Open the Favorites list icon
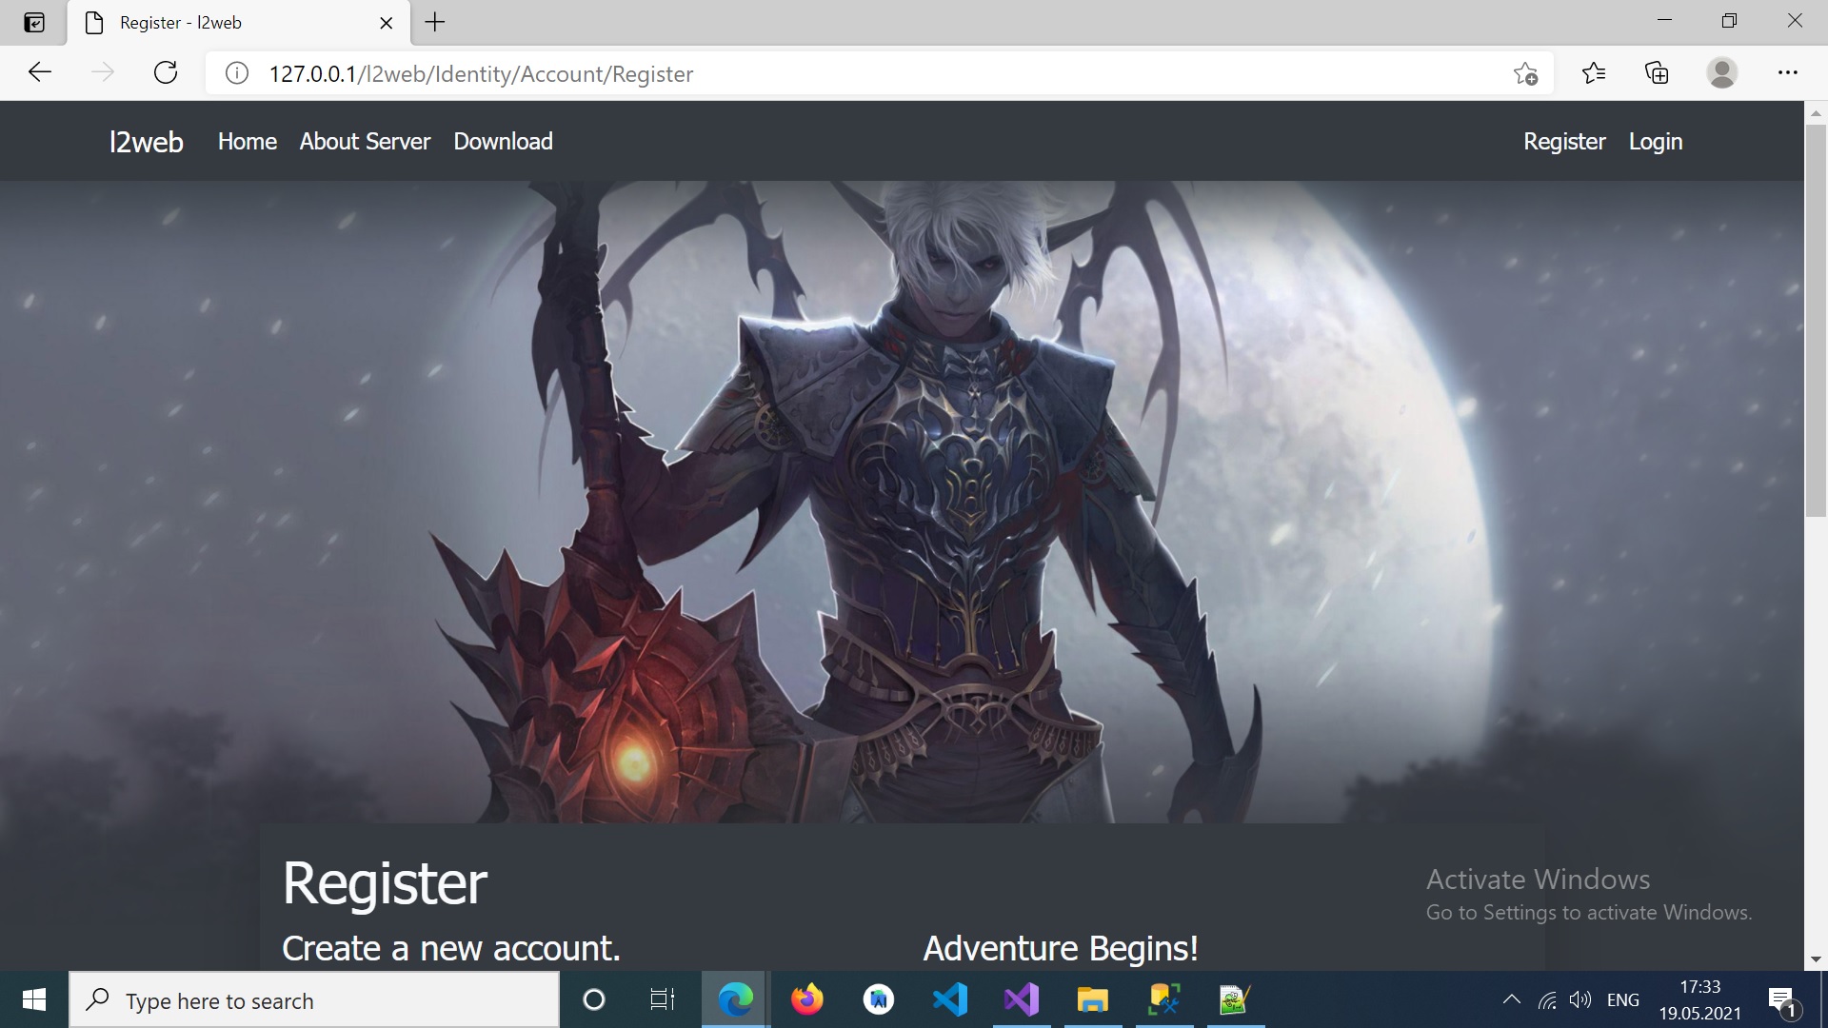1828x1028 pixels. pyautogui.click(x=1593, y=73)
